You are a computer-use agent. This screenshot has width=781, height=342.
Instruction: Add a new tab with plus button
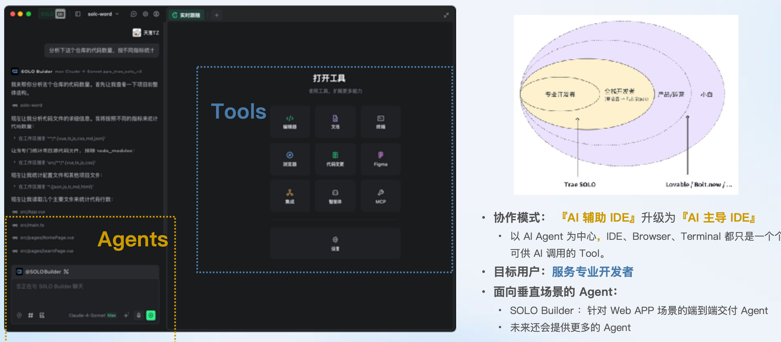click(x=217, y=15)
